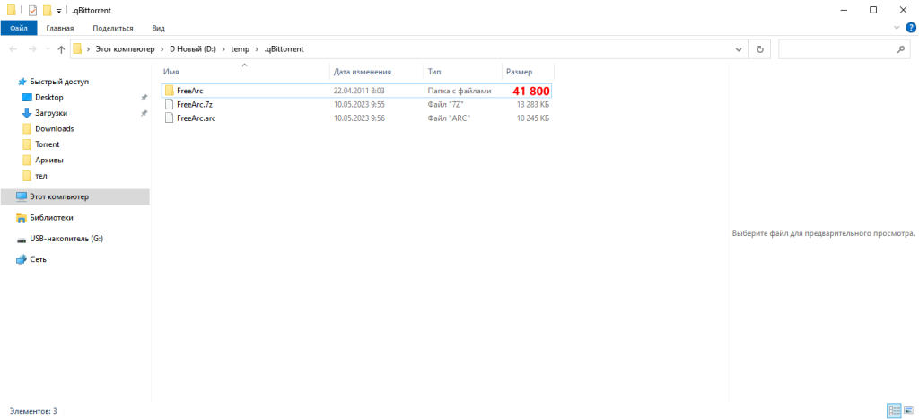Click the refresh button beside address bar
Screen dimensions: 919x419
point(761,49)
